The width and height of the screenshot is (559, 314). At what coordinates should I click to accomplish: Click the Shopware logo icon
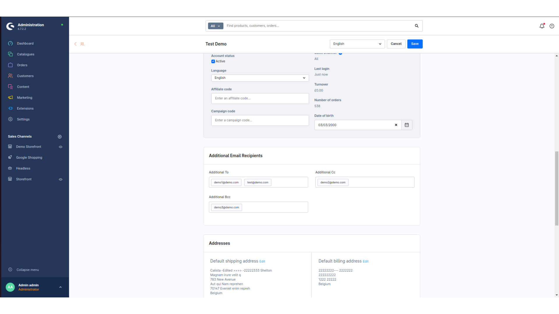[x=10, y=26]
